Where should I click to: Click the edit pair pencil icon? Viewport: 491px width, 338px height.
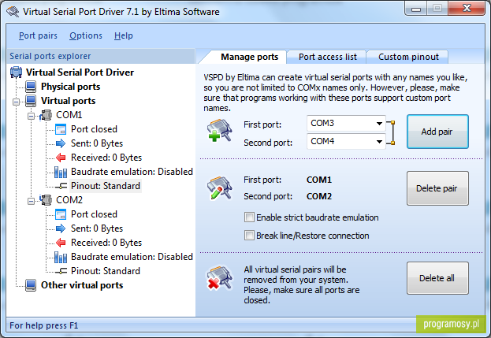pyautogui.click(x=220, y=188)
